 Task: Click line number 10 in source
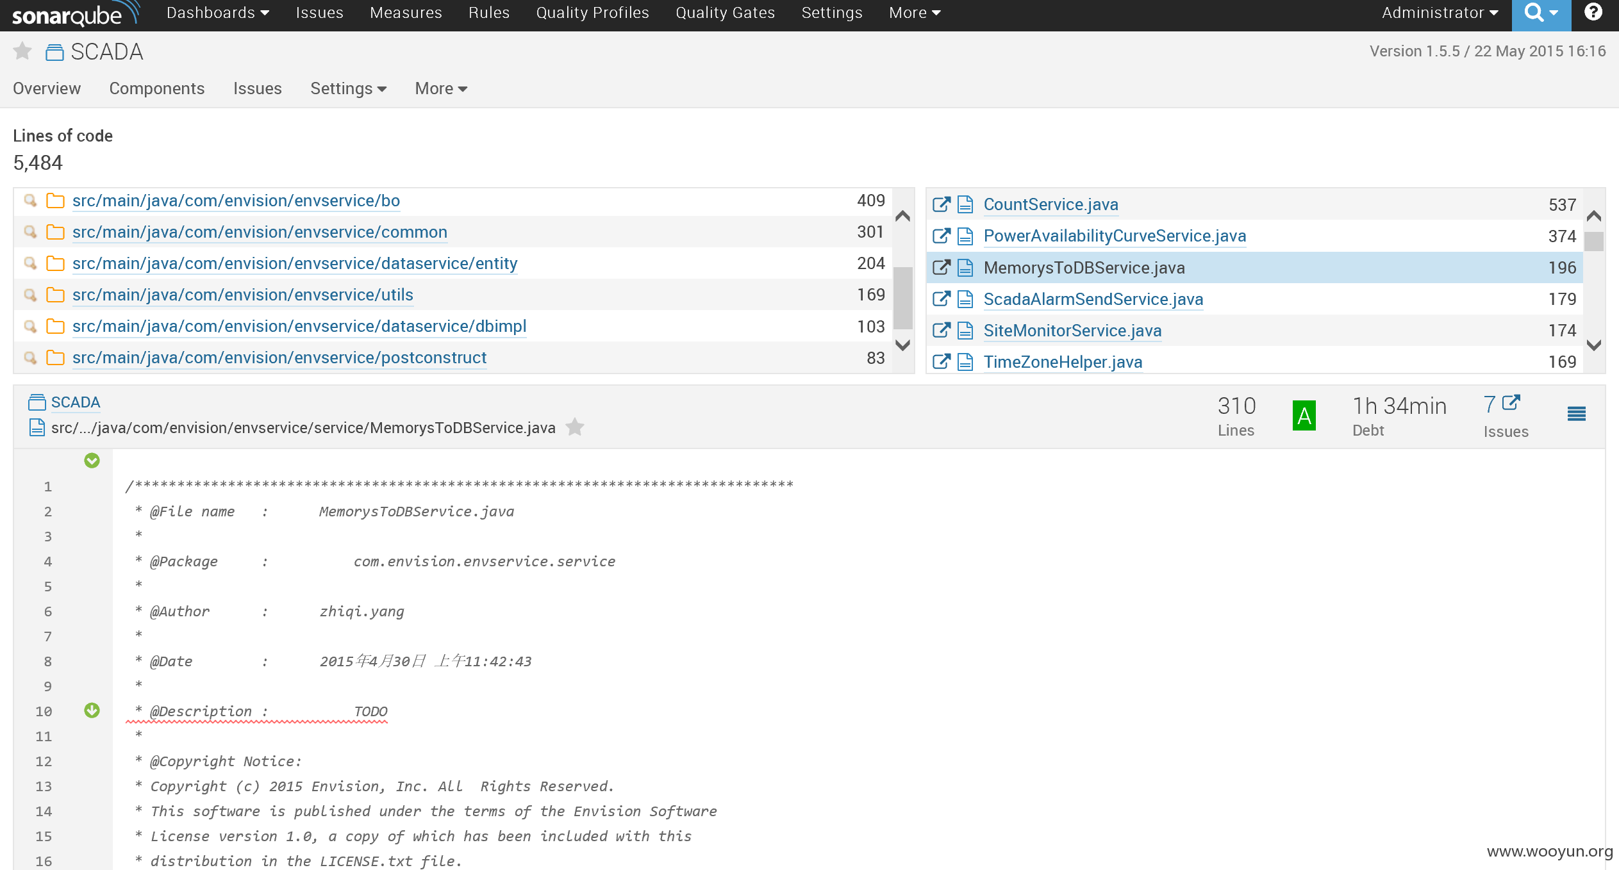point(44,711)
